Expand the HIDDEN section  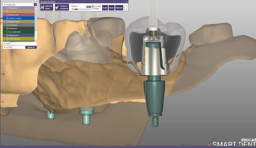5,47
